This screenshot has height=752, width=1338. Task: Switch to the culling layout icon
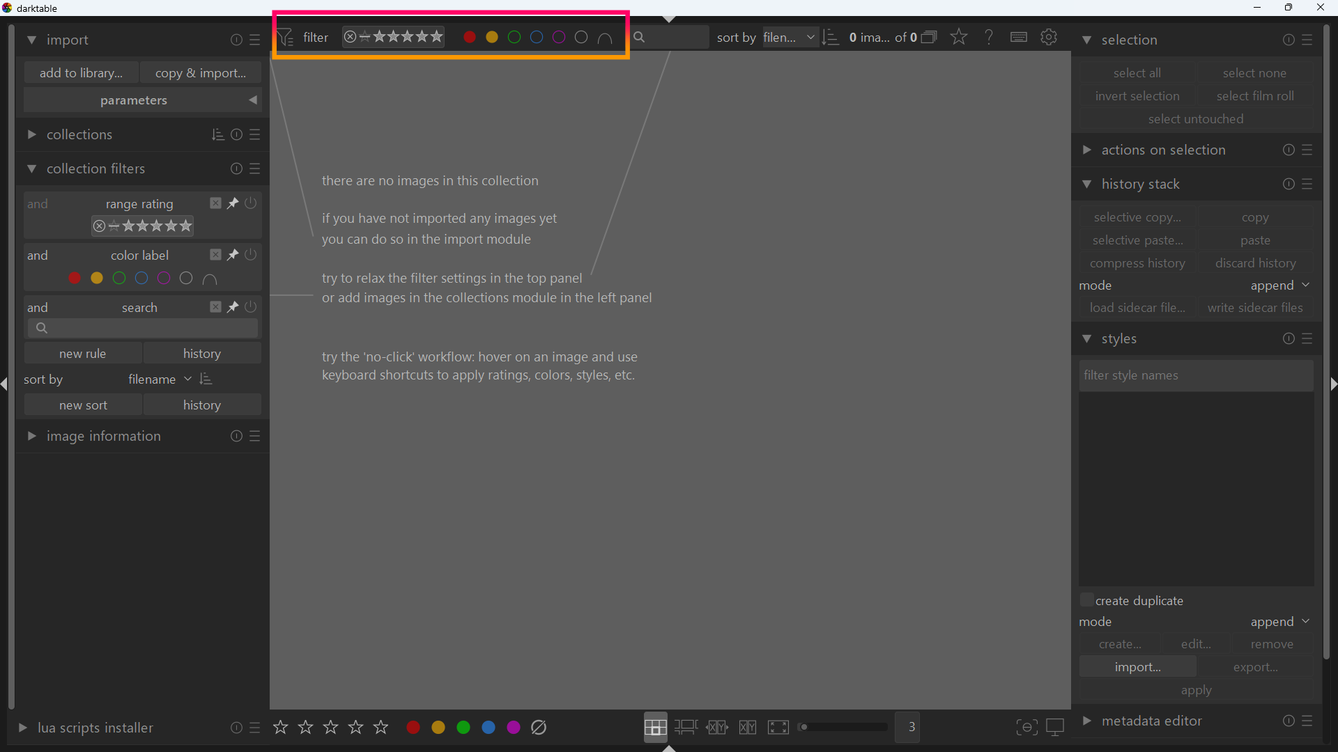tap(717, 727)
